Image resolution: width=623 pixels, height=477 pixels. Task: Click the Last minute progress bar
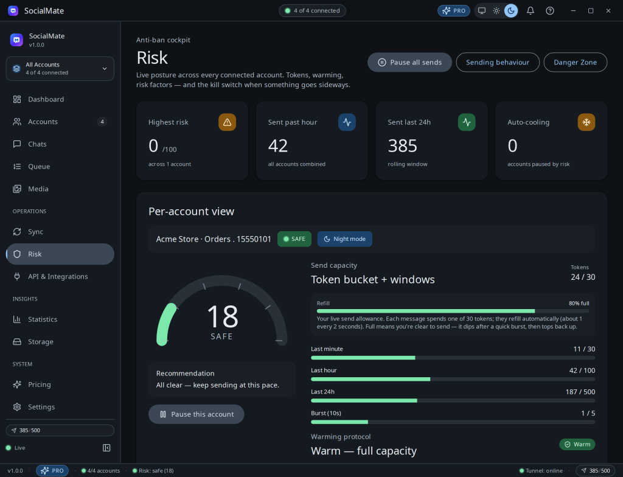tap(453, 358)
